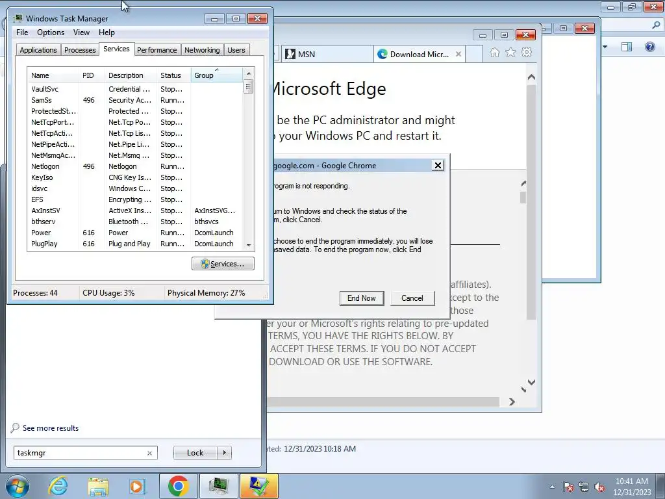Image resolution: width=665 pixels, height=499 pixels.
Task: Sort services by Description column
Action: [131, 75]
